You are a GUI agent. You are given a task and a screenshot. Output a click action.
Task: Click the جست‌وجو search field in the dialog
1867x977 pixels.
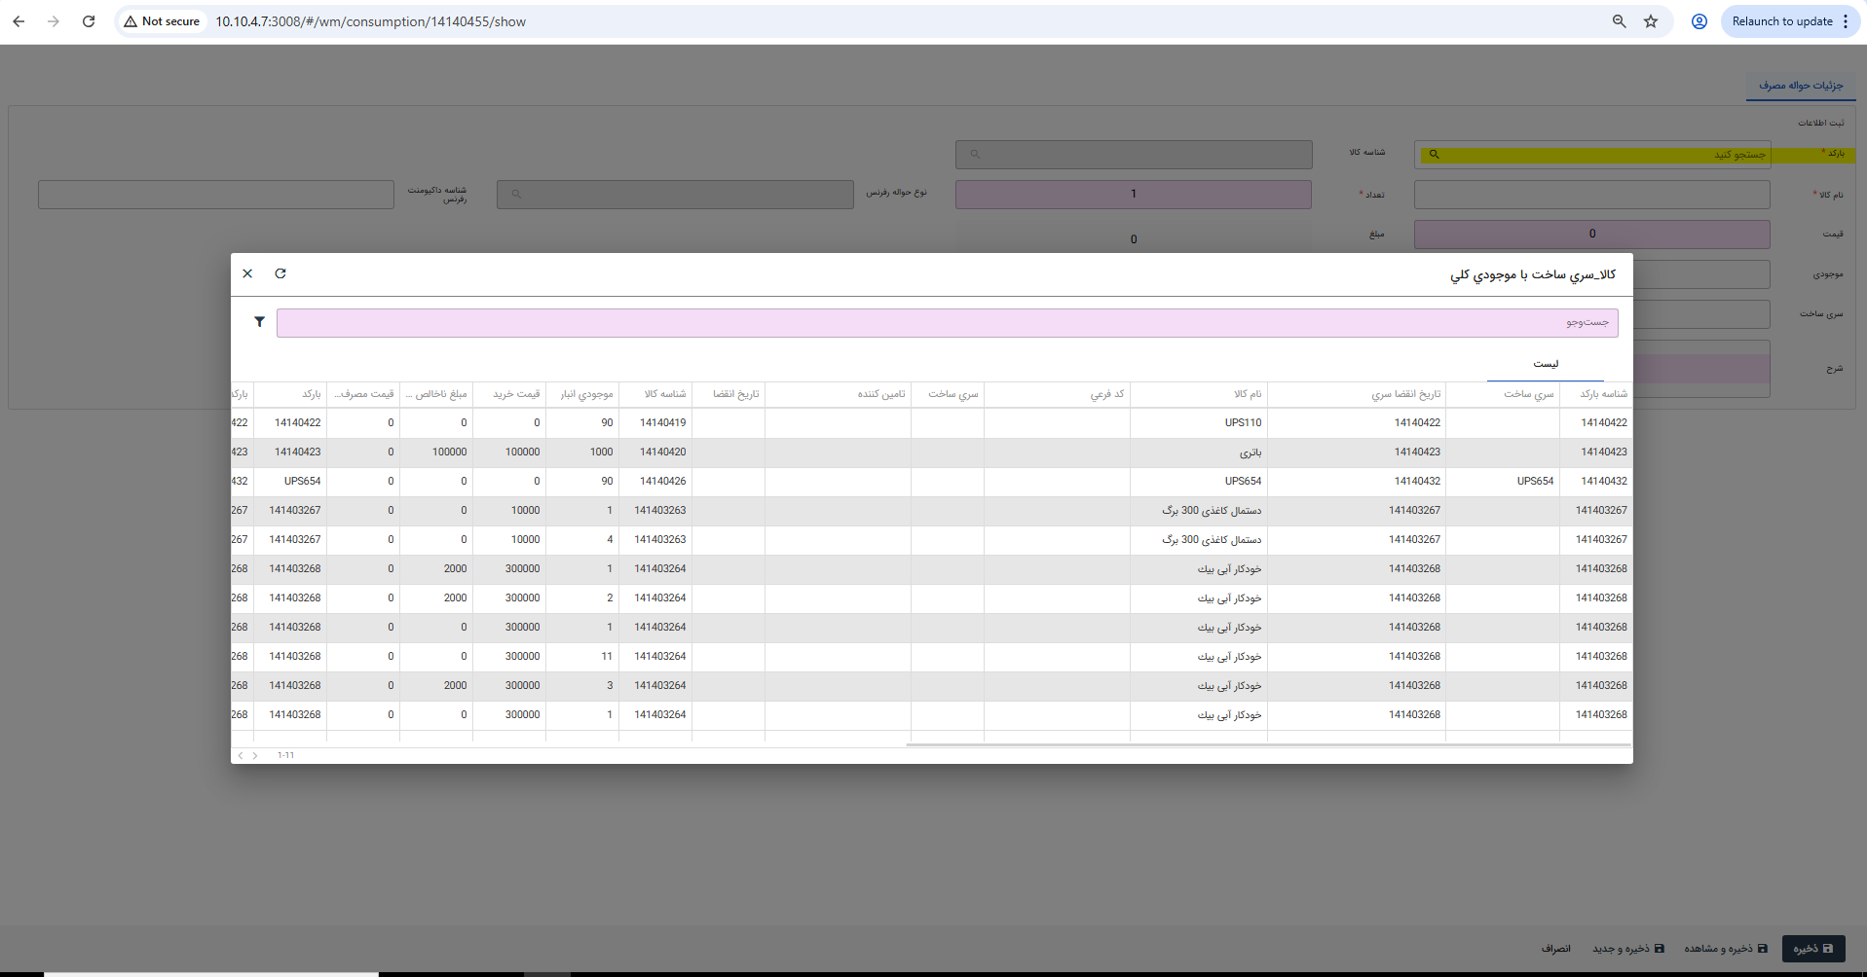pyautogui.click(x=947, y=322)
